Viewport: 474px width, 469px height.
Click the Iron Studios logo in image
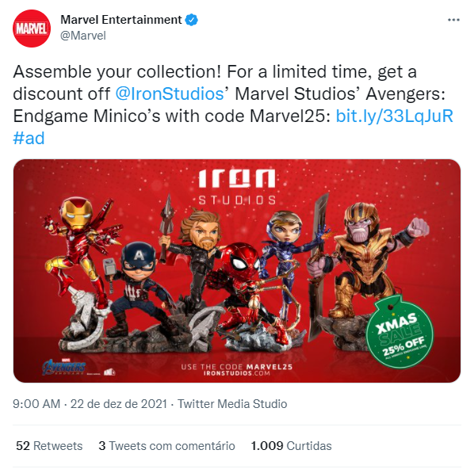(x=237, y=187)
